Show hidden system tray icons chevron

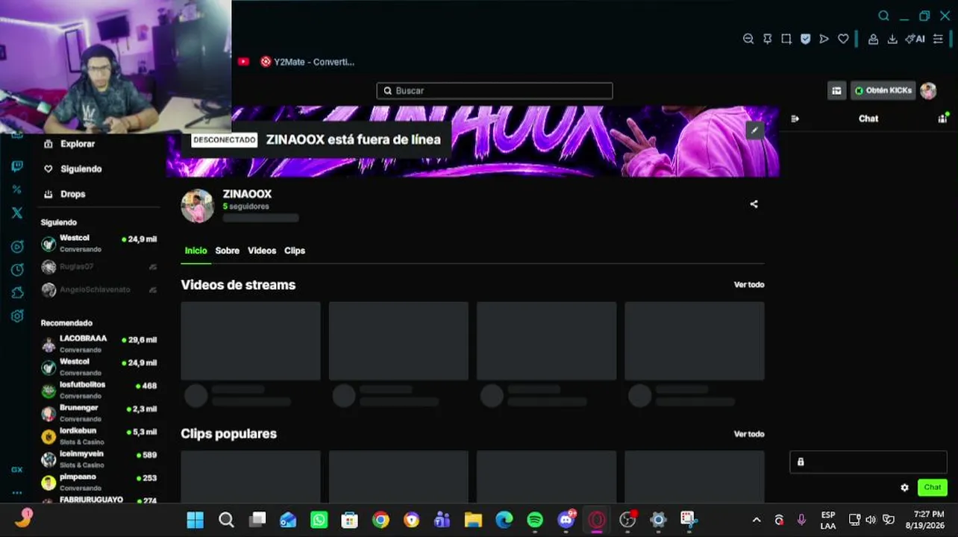click(757, 520)
